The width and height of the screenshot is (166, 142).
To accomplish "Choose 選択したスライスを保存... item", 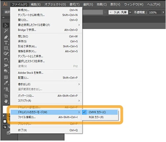I will click(x=46, y=61).
